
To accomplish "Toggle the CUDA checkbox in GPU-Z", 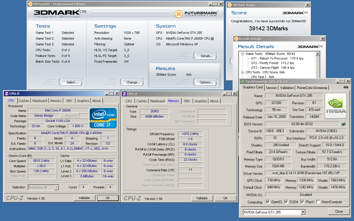I will pos(286,202).
